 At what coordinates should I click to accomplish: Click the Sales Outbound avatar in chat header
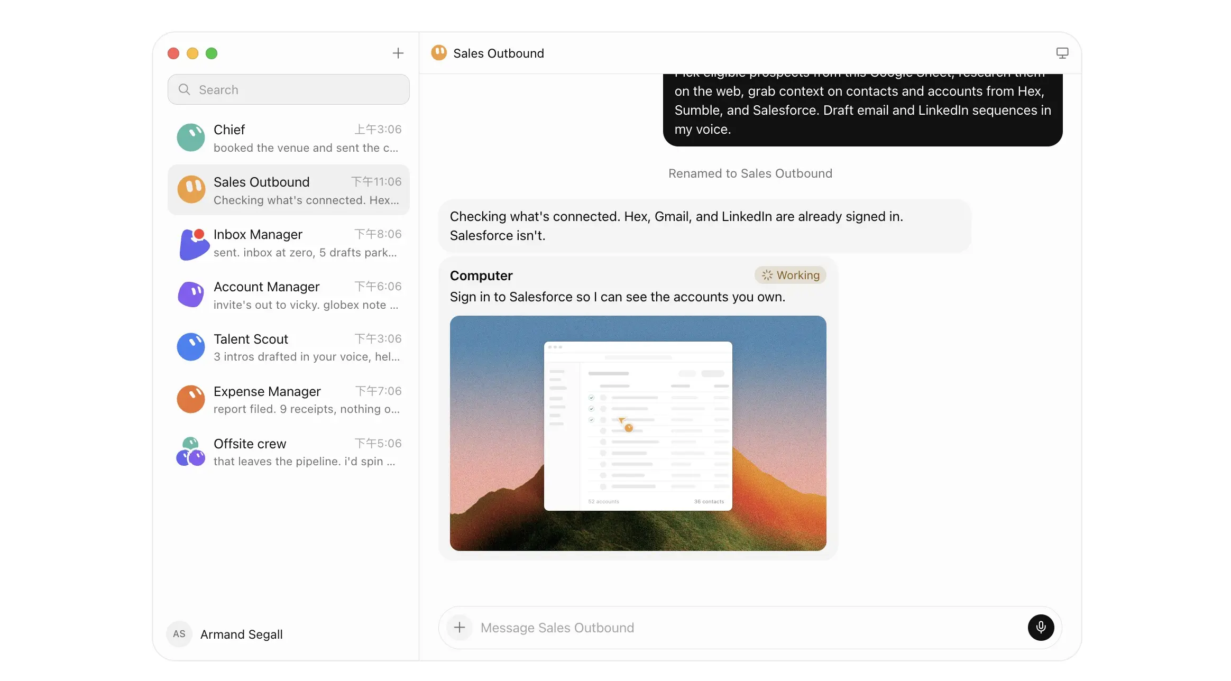(x=439, y=53)
